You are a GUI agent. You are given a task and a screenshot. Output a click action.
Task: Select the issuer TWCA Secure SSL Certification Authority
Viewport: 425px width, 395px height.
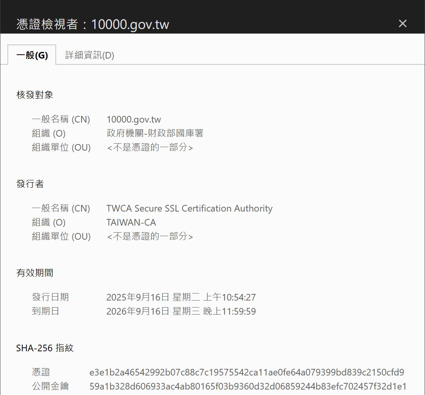coord(189,208)
